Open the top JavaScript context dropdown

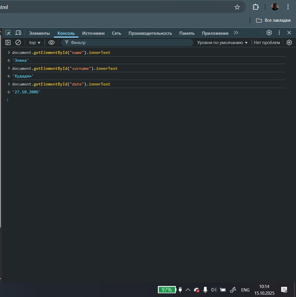tap(35, 43)
